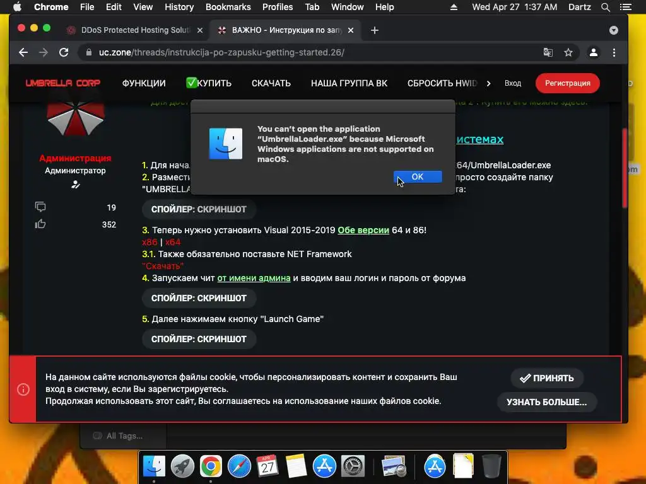646x484 pixels.
Task: Click the eject icon in the menu bar
Action: (x=454, y=7)
